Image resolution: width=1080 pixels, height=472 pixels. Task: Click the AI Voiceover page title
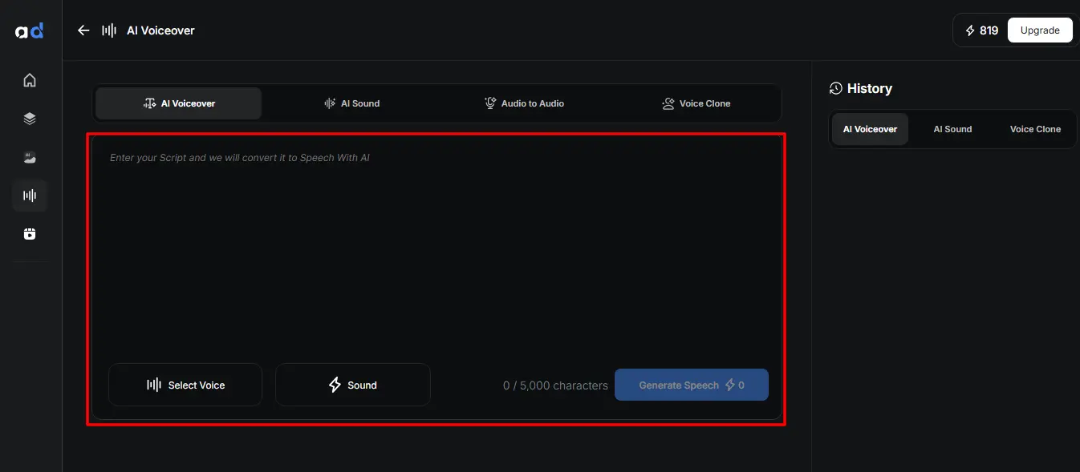click(x=160, y=30)
